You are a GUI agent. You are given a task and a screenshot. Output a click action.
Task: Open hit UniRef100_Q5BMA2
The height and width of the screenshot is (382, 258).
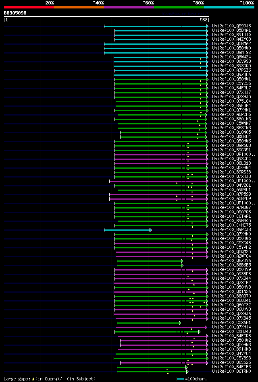(x=232, y=43)
